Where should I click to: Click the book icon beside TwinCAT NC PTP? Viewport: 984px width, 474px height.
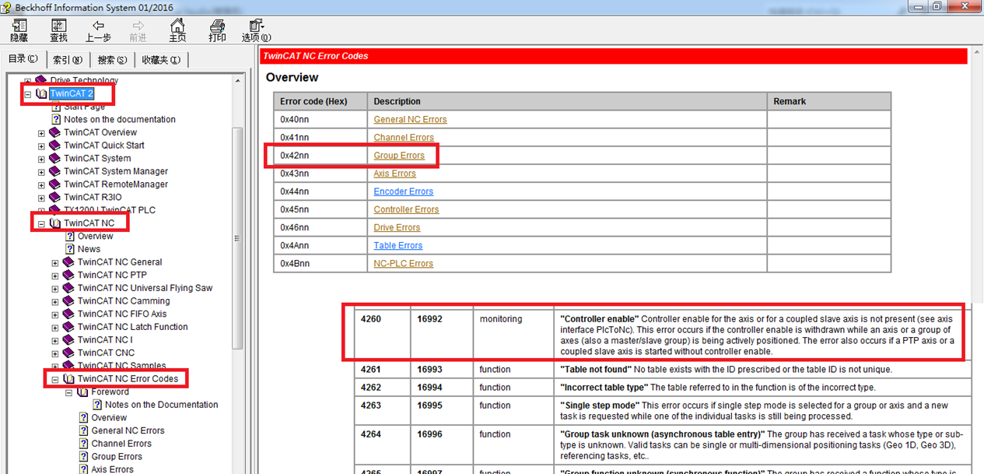click(x=68, y=276)
